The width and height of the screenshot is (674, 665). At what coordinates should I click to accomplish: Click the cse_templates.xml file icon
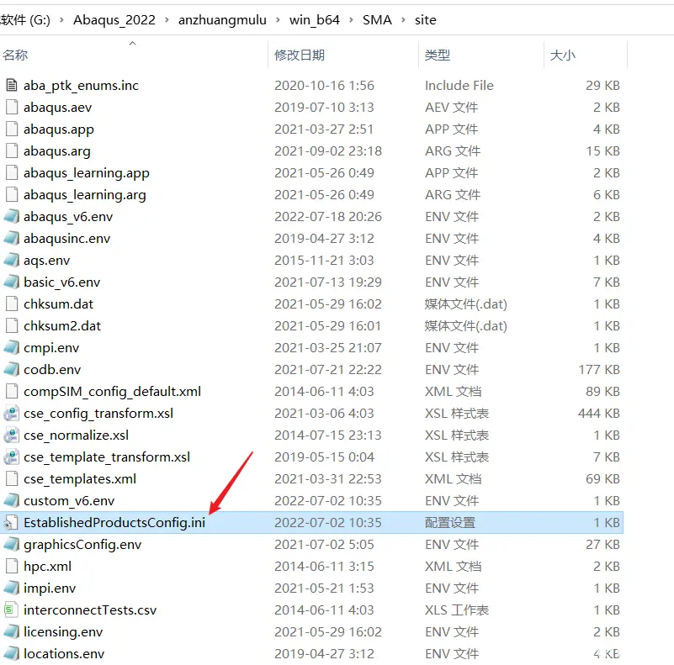click(x=12, y=478)
